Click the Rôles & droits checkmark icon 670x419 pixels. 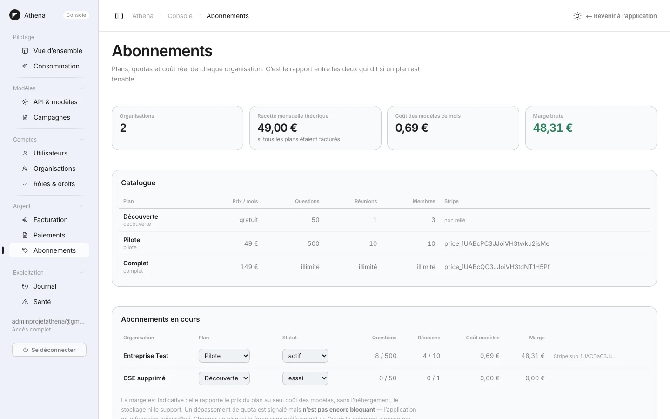(25, 184)
